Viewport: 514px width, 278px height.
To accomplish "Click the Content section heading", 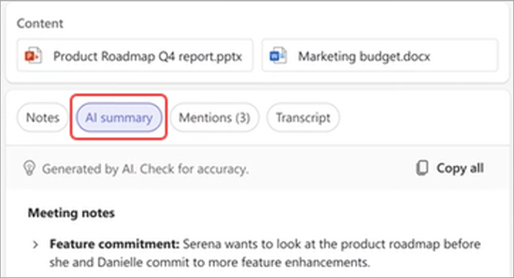I will tap(40, 23).
